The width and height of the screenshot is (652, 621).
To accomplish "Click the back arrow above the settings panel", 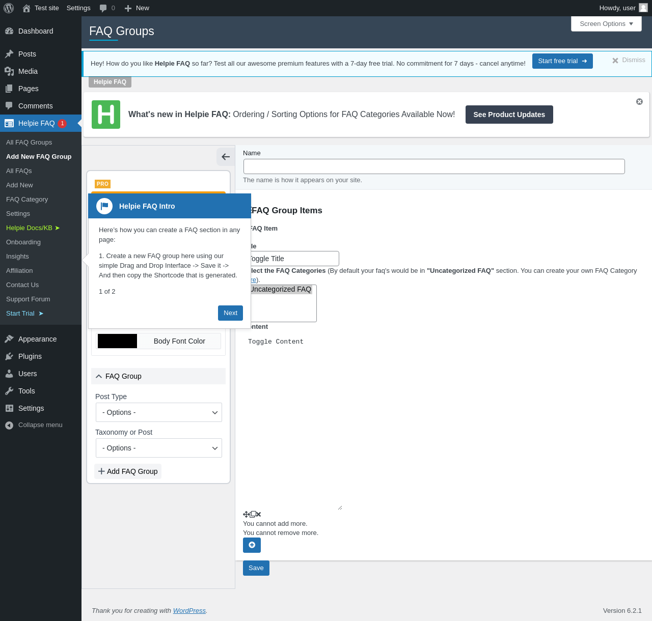I will click(x=226, y=157).
